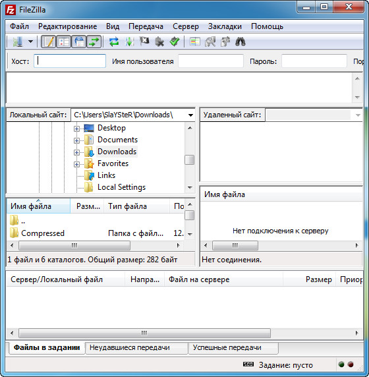Click Сервер/Локальный файл queue column header
Viewport: 369px width, 377px height.
click(x=66, y=279)
